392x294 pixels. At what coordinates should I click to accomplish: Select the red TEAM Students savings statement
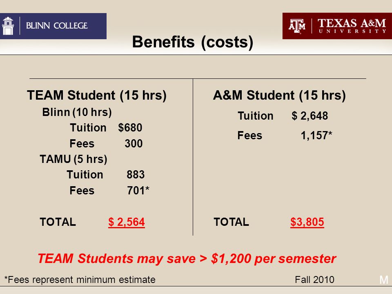coord(187,259)
